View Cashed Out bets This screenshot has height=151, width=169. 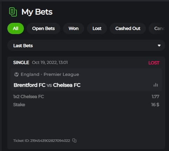pyautogui.click(x=128, y=28)
